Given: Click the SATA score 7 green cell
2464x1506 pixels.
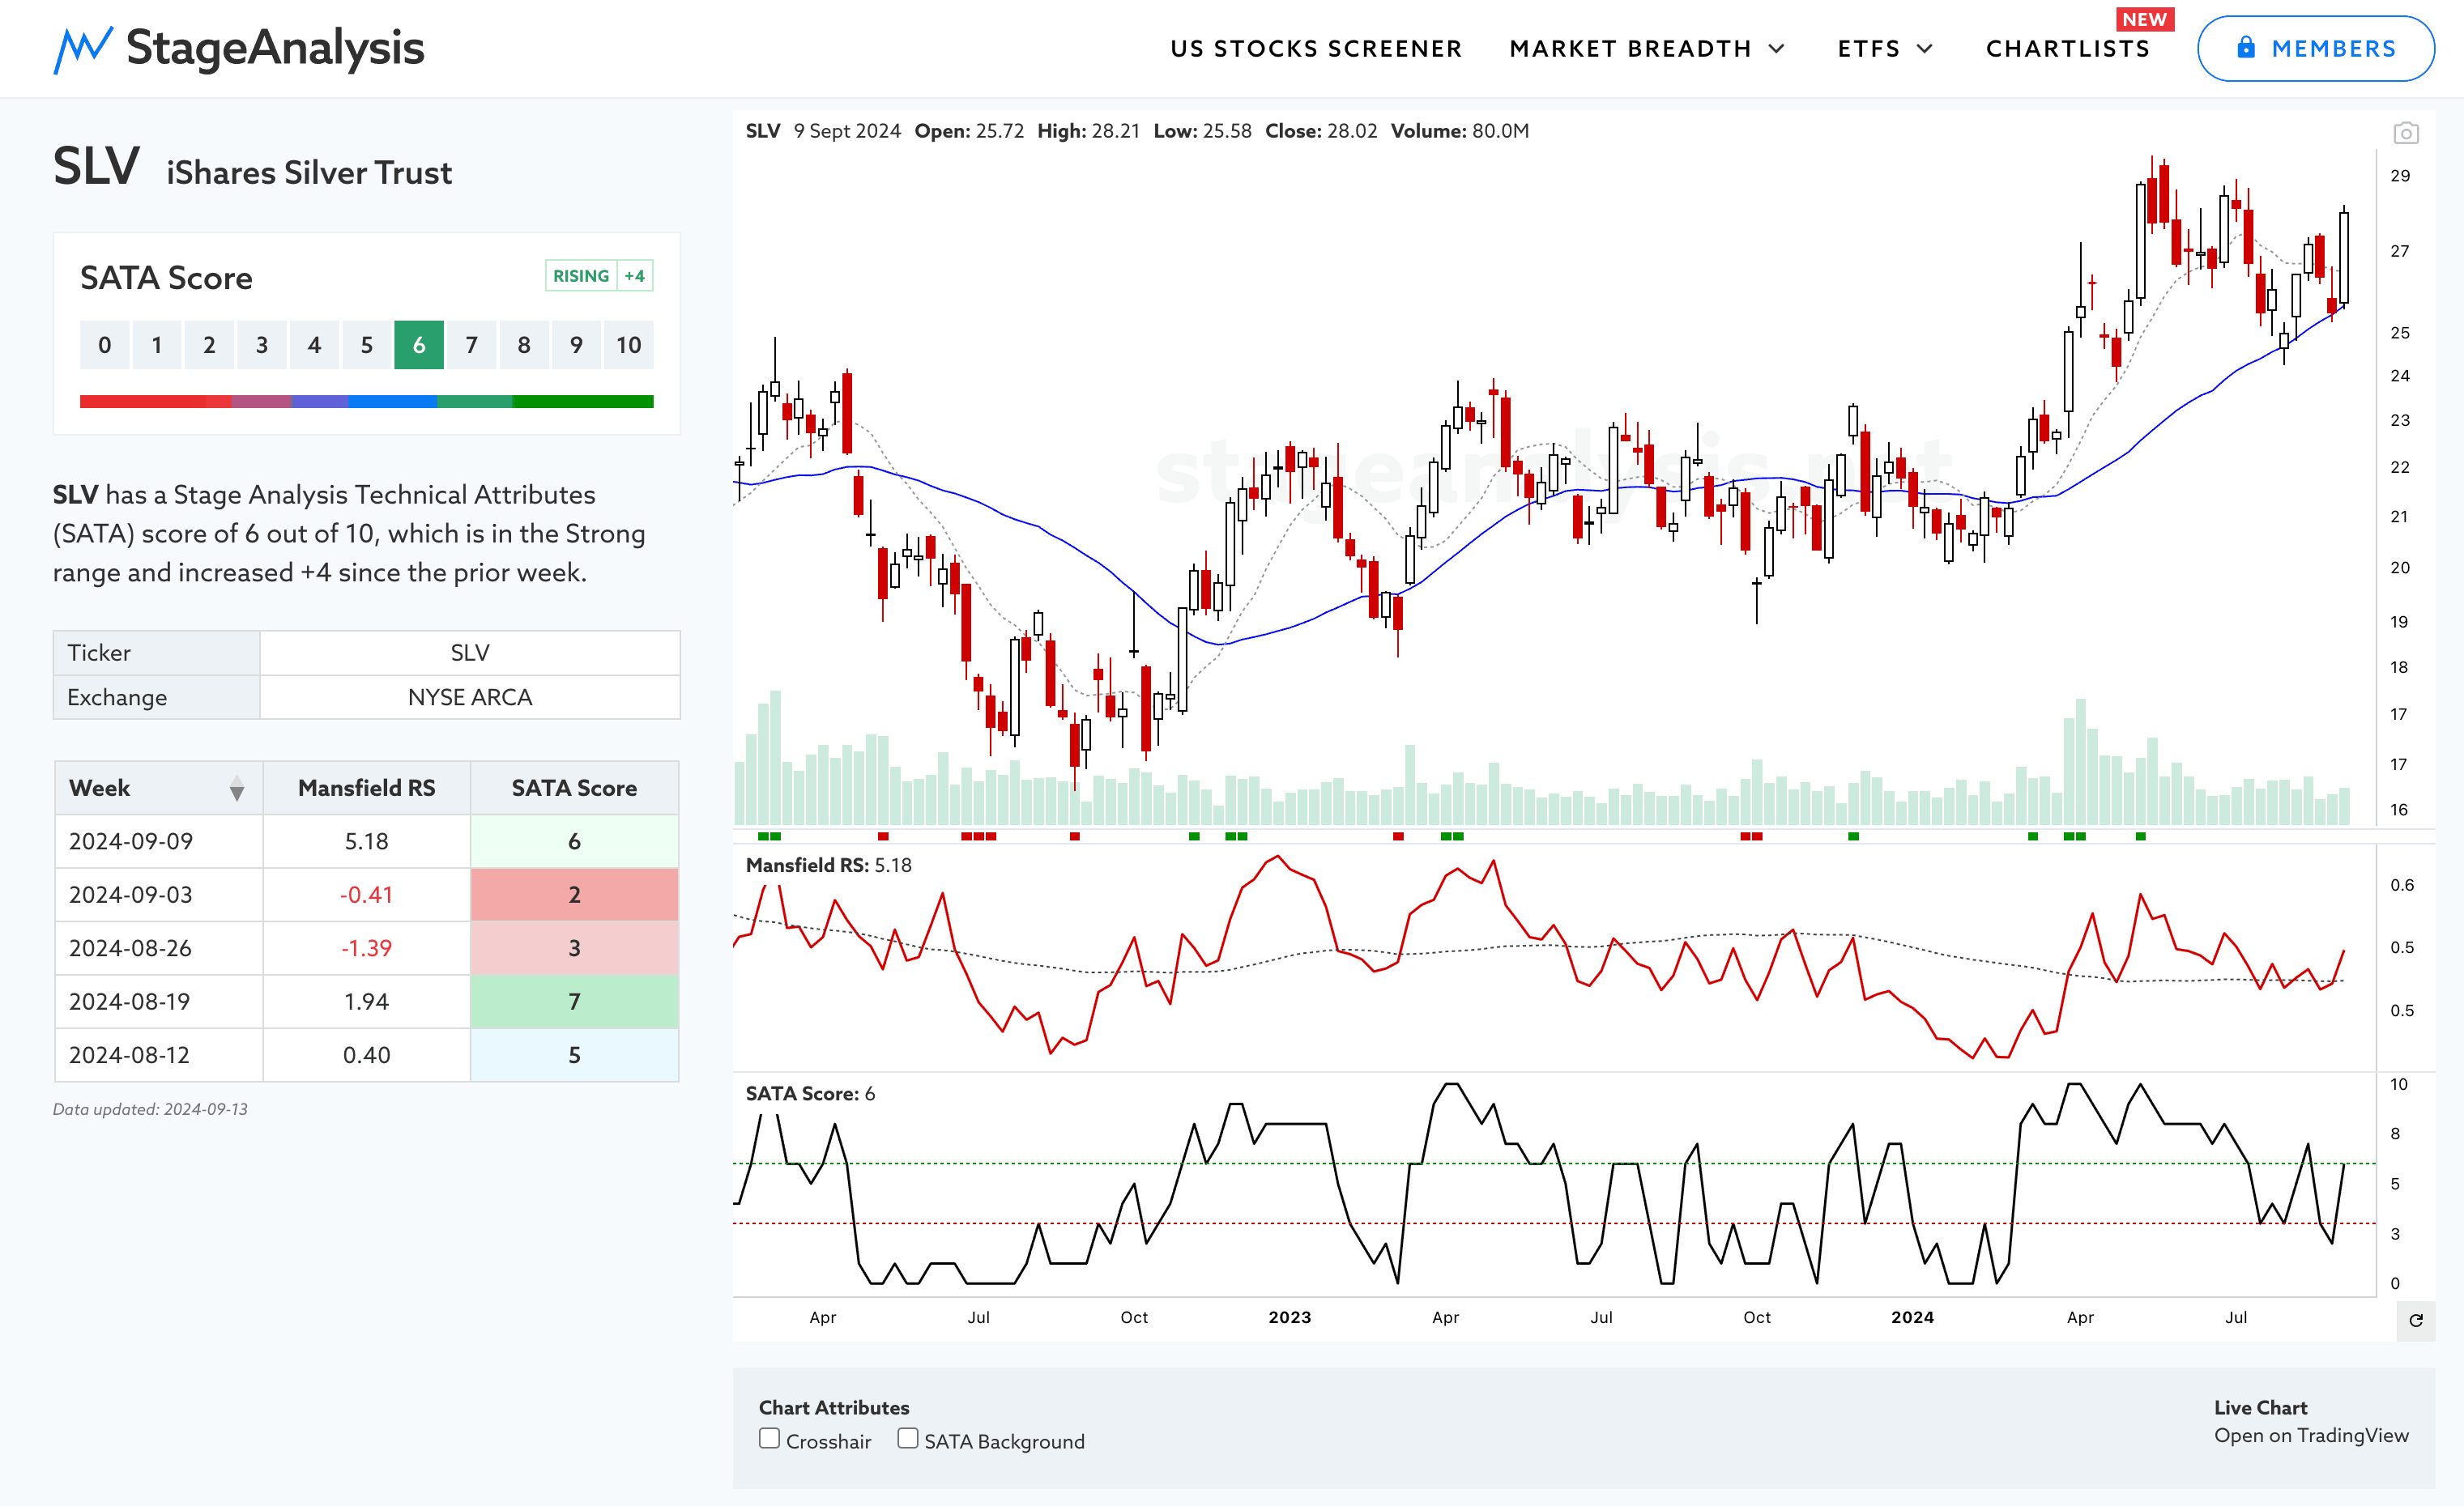Looking at the screenshot, I should click(x=574, y=1002).
